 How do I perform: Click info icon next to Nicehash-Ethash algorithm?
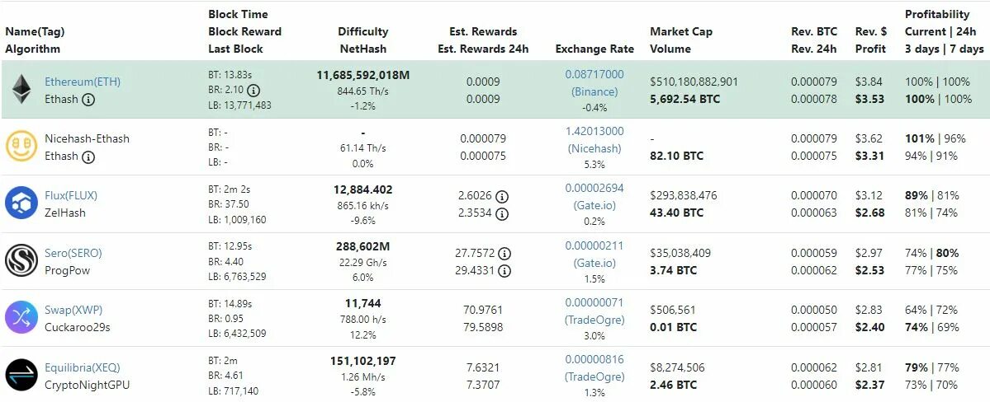coord(88,157)
